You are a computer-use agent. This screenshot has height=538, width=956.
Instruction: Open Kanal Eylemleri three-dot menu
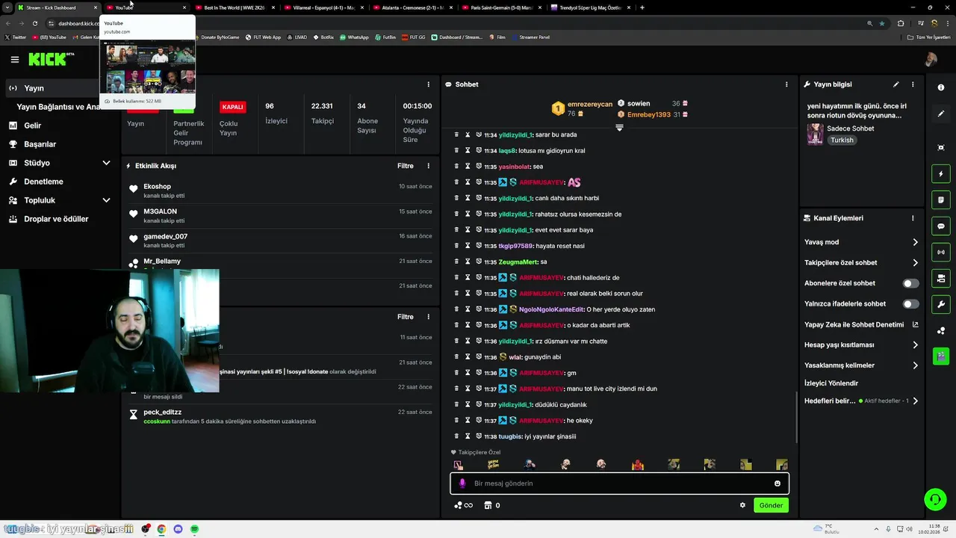(913, 218)
